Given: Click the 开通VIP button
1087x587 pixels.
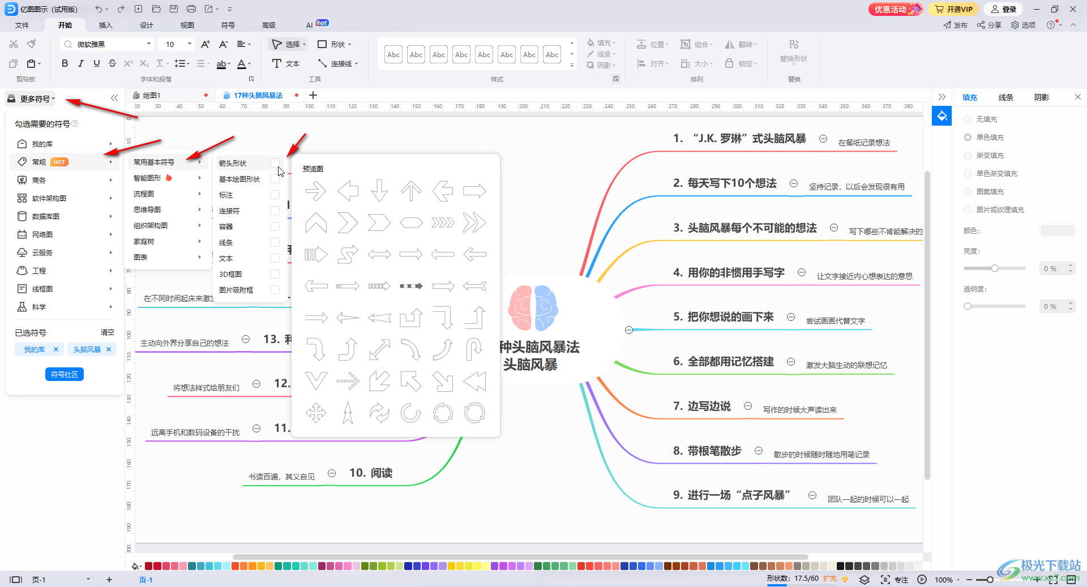Looking at the screenshot, I should point(954,9).
